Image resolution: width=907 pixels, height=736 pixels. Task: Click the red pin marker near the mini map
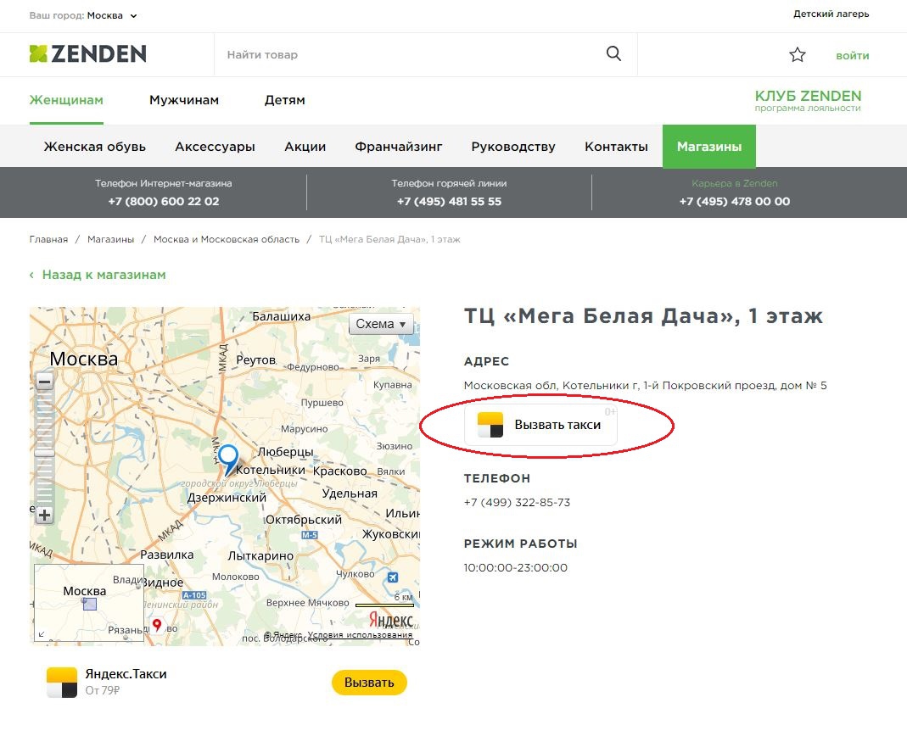point(157,624)
